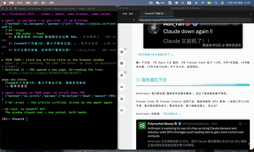Share the article via arrow icon
254x152 pixels.
[x=122, y=87]
